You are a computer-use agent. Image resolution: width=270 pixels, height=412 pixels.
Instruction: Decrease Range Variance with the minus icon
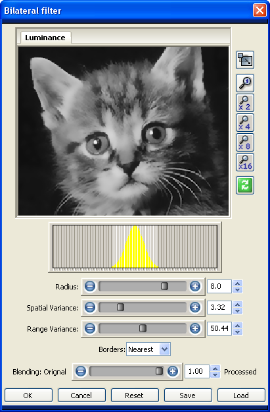[90, 328]
